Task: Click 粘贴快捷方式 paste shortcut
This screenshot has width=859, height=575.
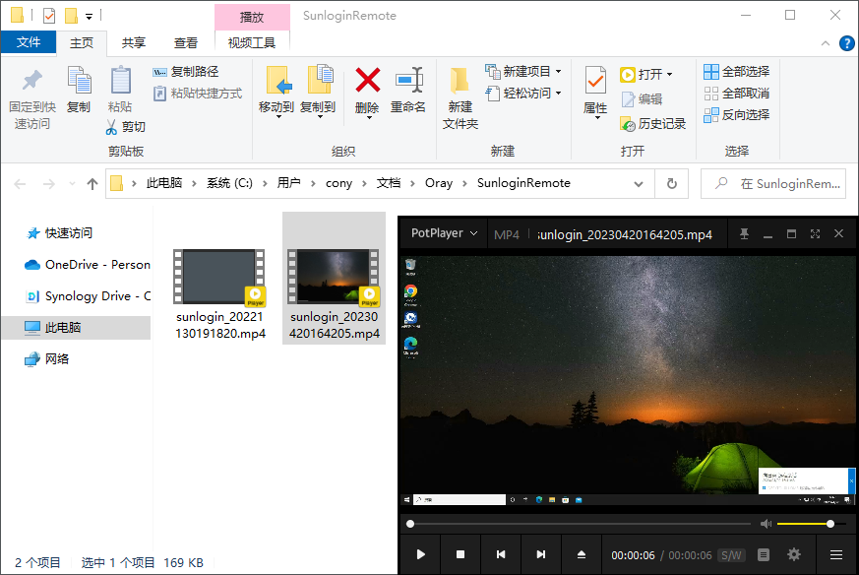Action: tap(198, 94)
